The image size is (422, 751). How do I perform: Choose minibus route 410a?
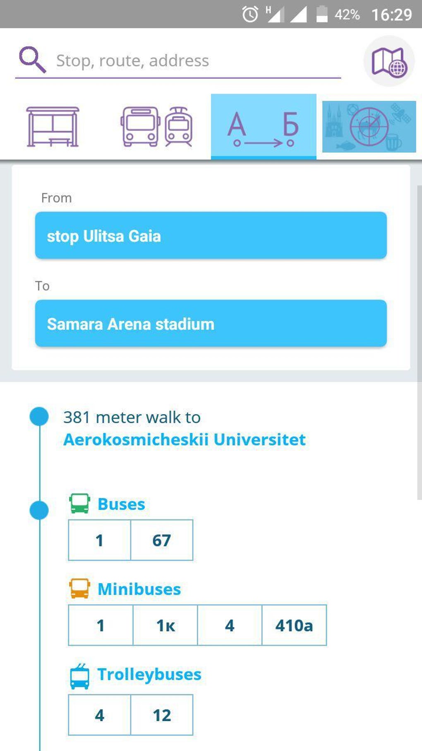[294, 625]
